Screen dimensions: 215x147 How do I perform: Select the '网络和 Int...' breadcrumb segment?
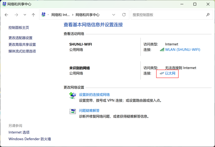pos(60,15)
